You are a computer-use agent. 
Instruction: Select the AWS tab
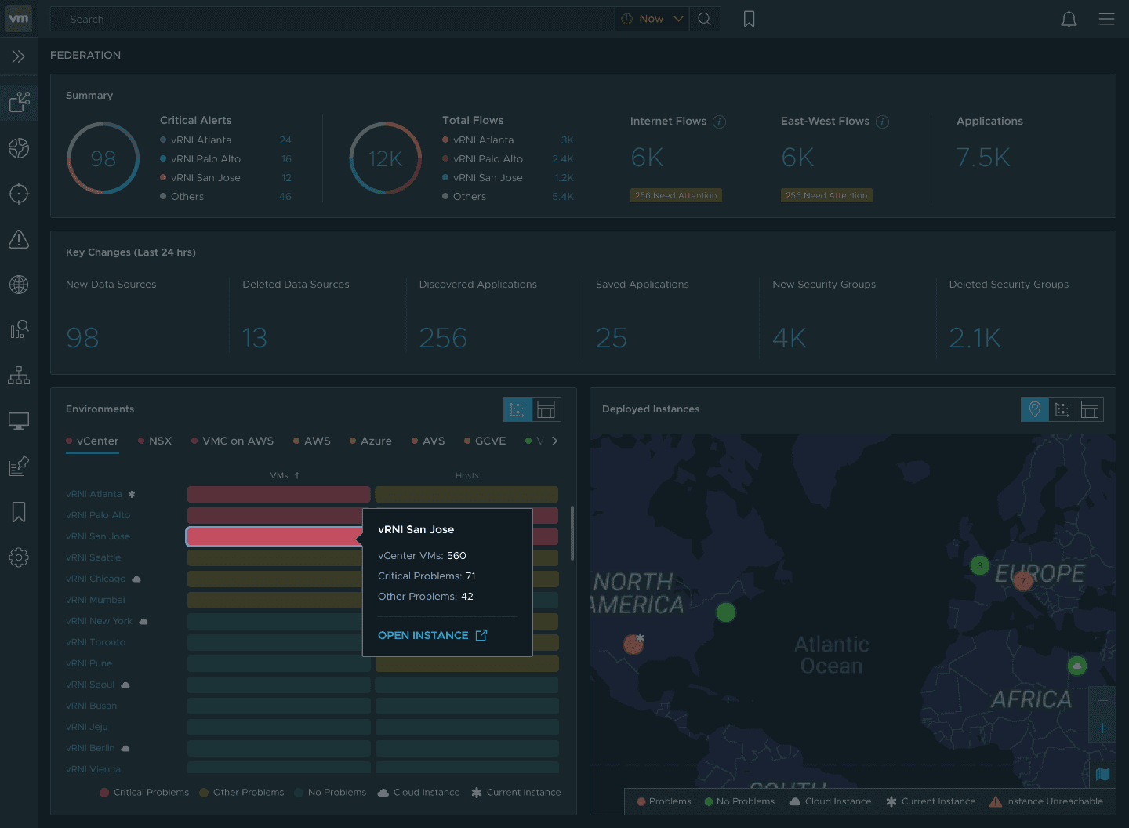point(312,441)
